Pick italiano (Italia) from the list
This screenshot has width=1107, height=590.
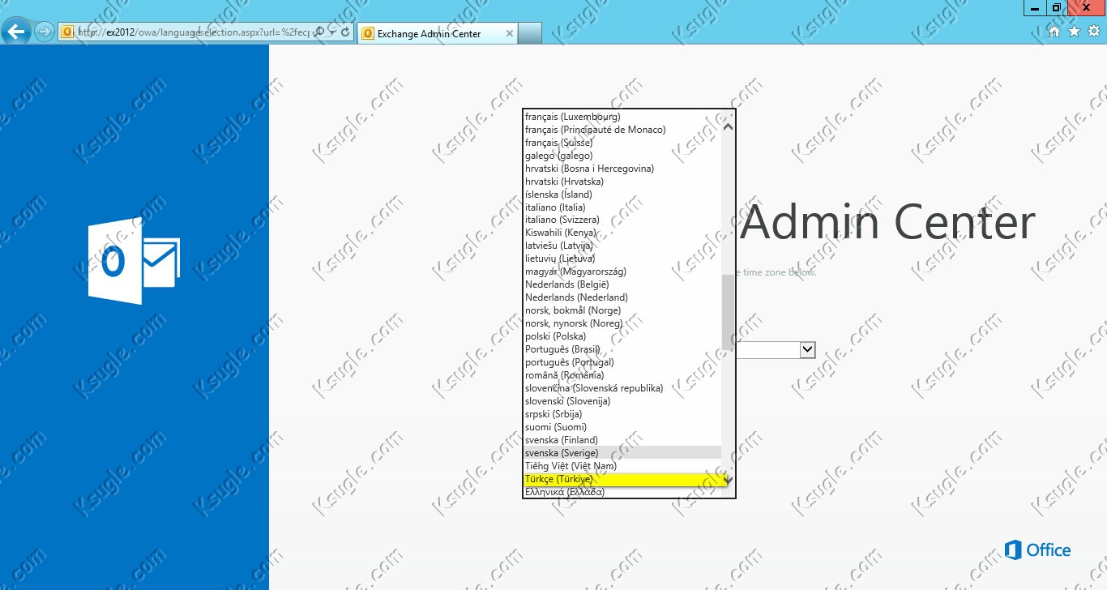pyautogui.click(x=622, y=207)
